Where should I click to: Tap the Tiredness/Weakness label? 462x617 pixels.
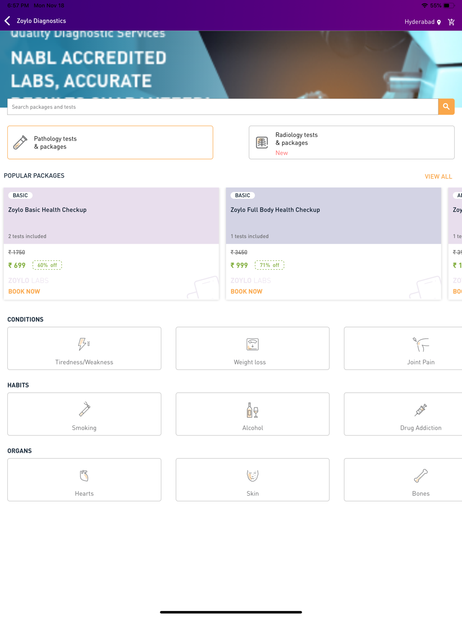click(84, 362)
